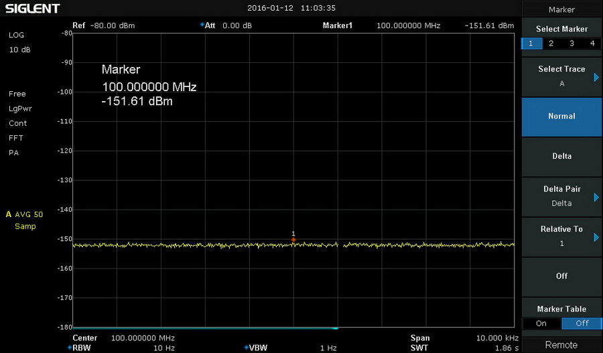
Task: Turn the marker Off via softkey
Action: [561, 276]
